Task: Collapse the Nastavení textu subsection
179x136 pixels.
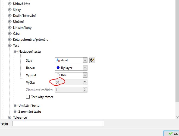Action: [15, 52]
